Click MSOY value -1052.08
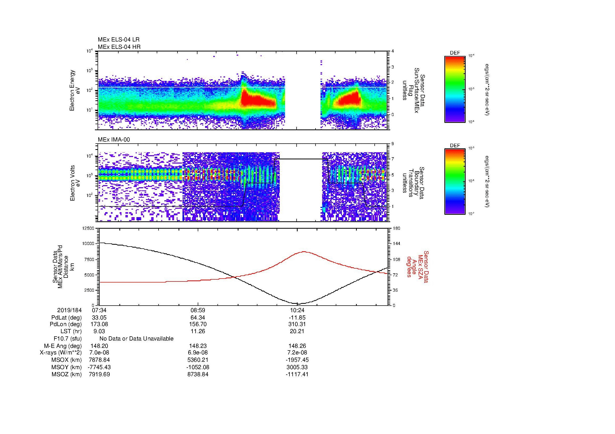Image resolution: width=615 pixels, height=434 pixels. (198, 367)
